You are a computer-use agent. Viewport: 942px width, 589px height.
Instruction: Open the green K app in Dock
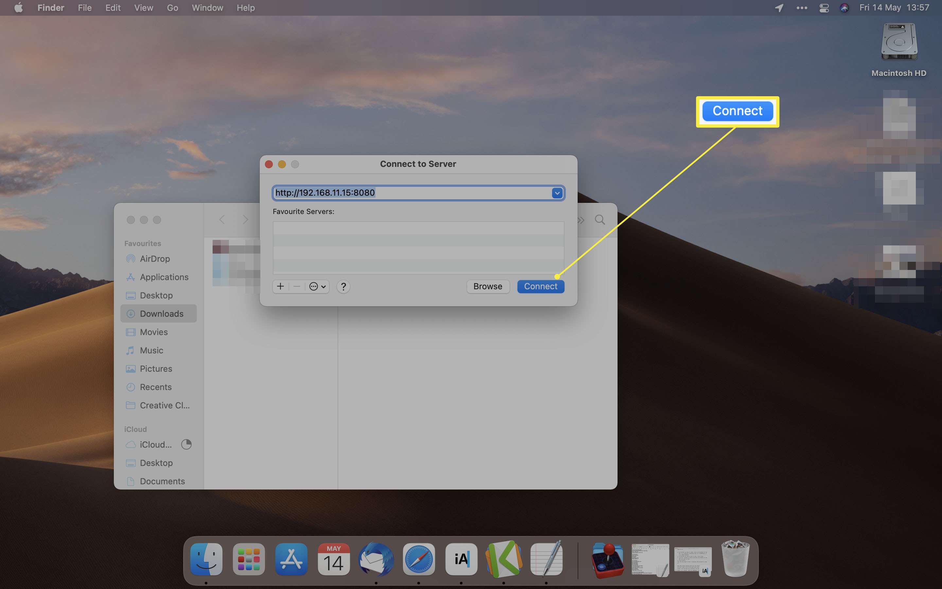504,559
